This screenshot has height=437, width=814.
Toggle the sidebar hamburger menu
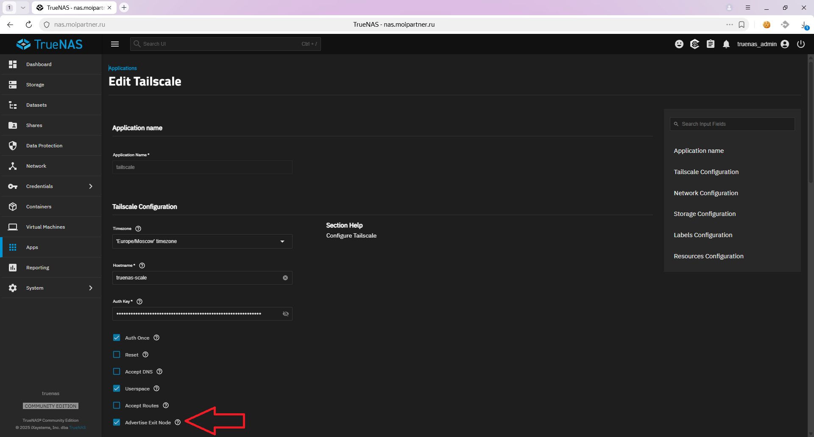pos(115,44)
